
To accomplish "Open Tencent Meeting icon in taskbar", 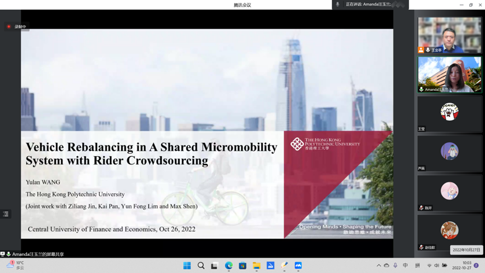I will (298, 266).
